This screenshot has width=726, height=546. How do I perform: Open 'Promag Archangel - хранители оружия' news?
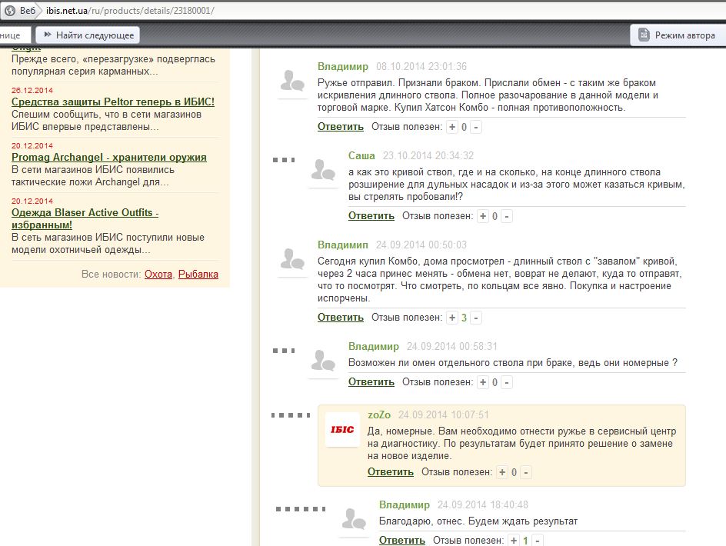click(108, 157)
